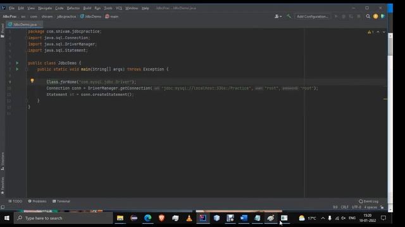Screen dimensions: 405x227
Task: Click JdbcDemo breadcrumb in navigation bar
Action: pos(90,16)
